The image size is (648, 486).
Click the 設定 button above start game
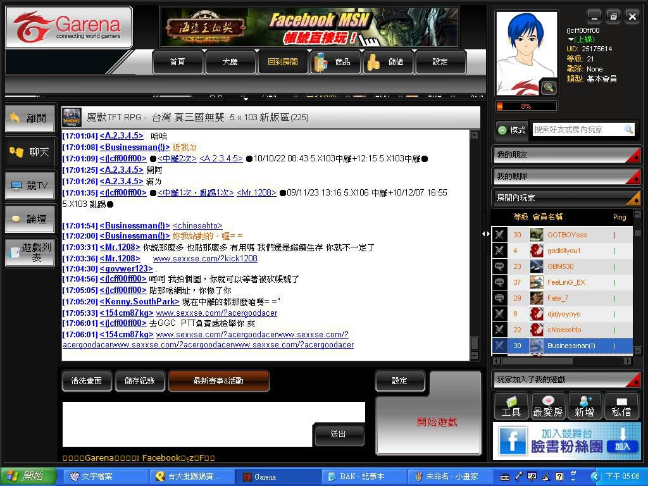point(400,380)
